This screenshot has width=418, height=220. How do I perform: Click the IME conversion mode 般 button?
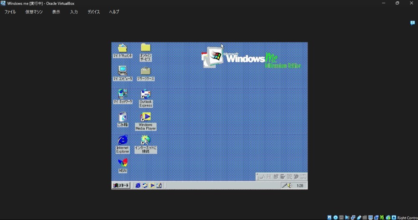(x=269, y=177)
